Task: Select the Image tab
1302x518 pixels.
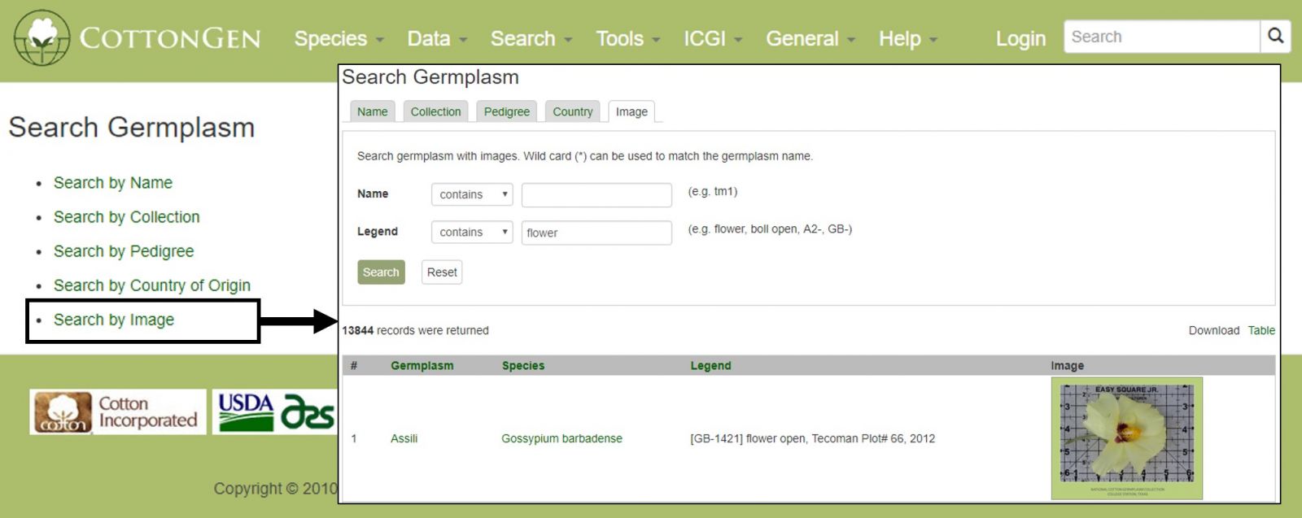Action: tap(631, 111)
